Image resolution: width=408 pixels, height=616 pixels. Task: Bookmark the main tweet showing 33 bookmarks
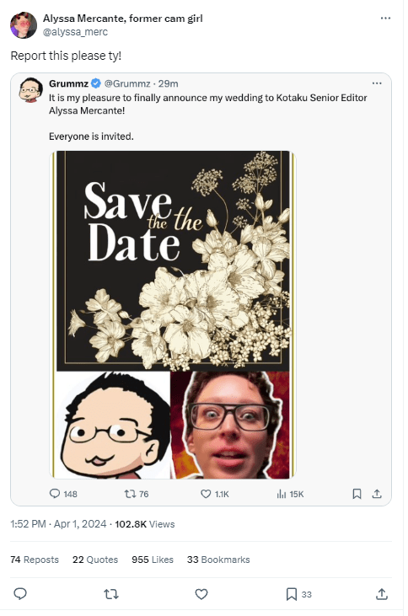pyautogui.click(x=292, y=594)
